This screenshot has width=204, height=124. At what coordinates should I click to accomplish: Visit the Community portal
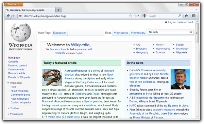pyautogui.click(x=20, y=95)
